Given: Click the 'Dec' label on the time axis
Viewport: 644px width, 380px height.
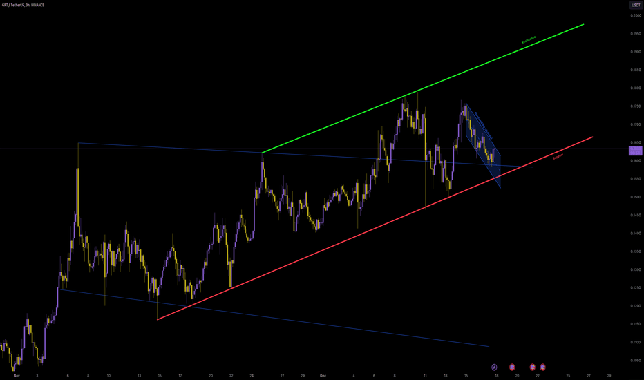Looking at the screenshot, I should 323,375.
